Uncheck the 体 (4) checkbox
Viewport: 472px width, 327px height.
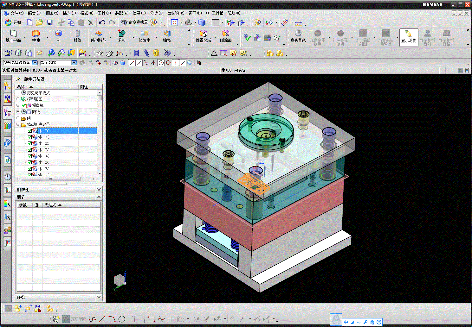[30, 156]
